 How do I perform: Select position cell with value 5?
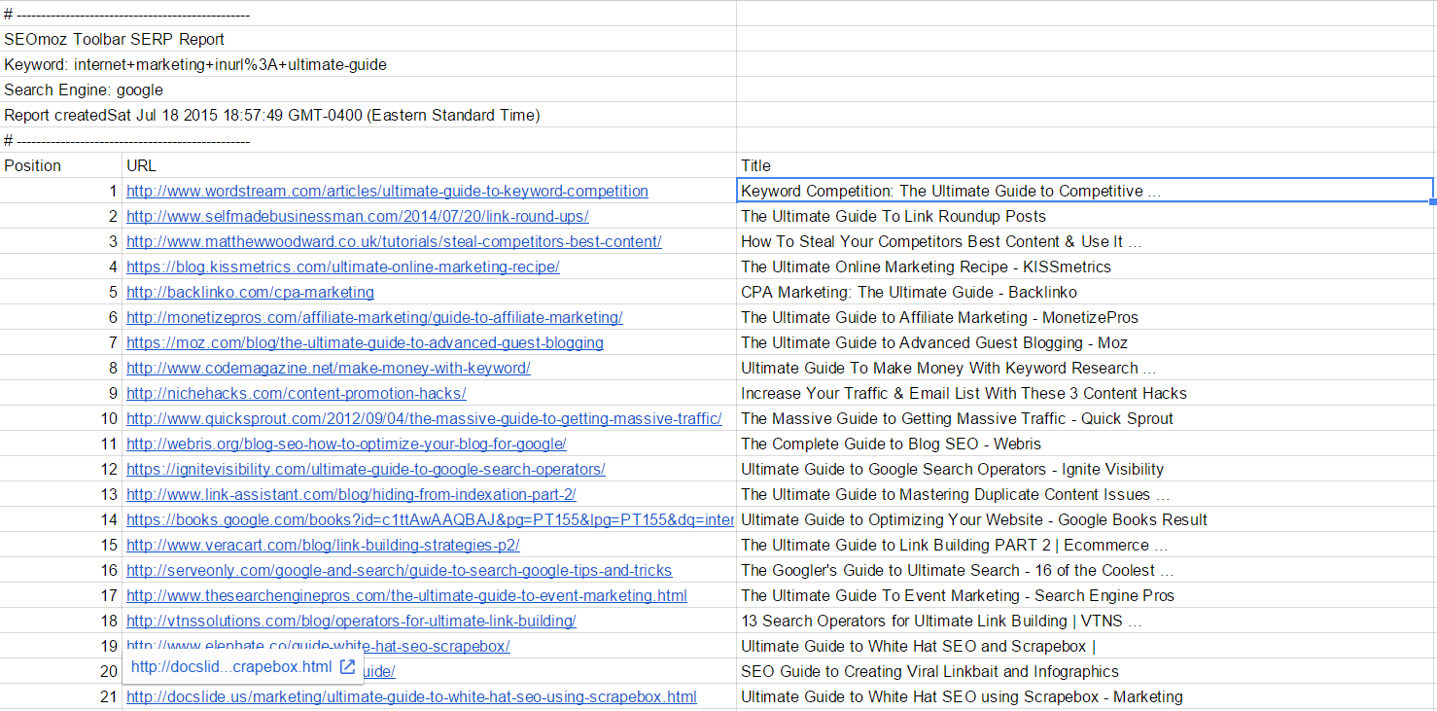pyautogui.click(x=61, y=292)
